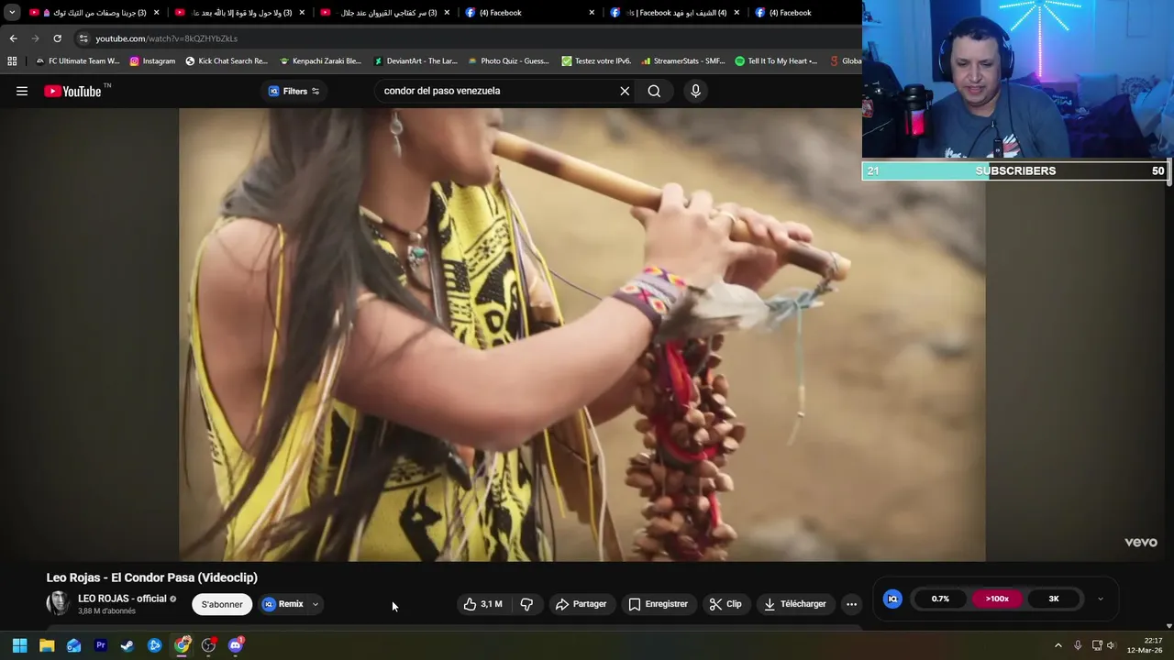Clear the YouTube search query

tap(625, 91)
